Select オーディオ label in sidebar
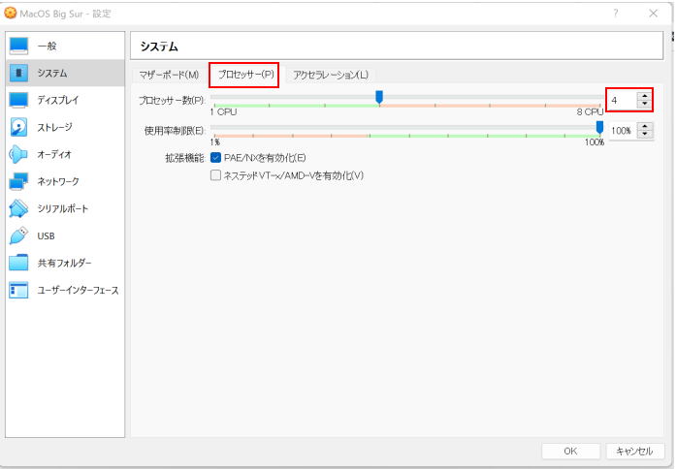This screenshot has height=469, width=676. 54,154
